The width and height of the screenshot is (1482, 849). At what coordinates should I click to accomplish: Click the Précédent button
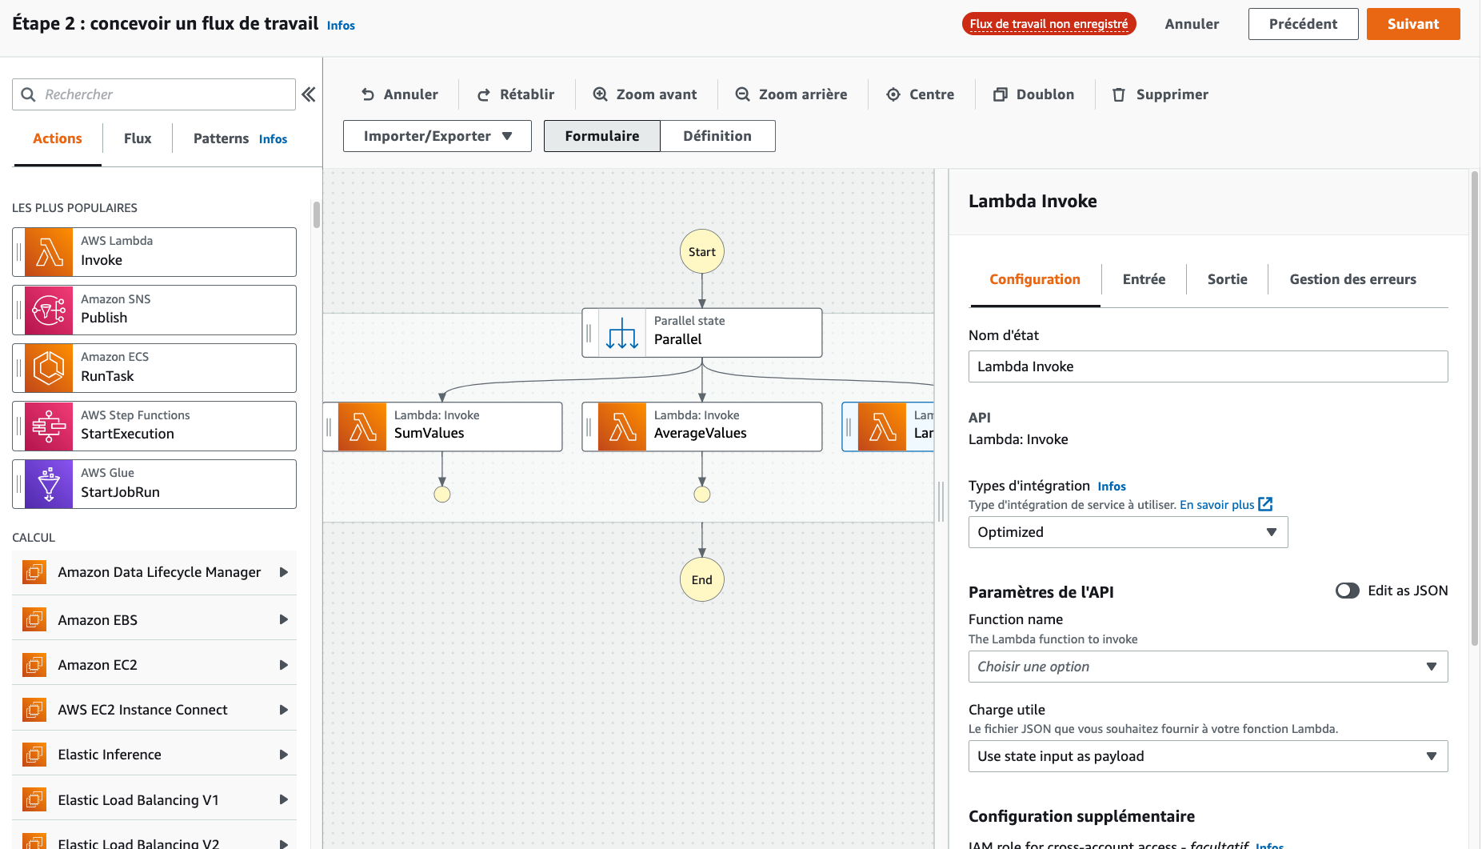(x=1303, y=24)
